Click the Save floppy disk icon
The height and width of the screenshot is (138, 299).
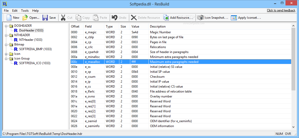45,18
